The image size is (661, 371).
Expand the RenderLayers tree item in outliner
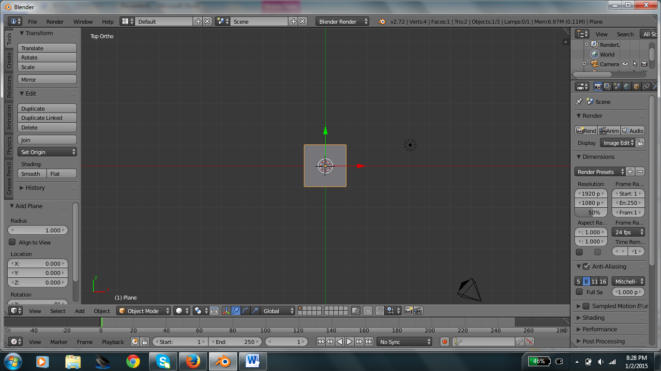(x=587, y=44)
